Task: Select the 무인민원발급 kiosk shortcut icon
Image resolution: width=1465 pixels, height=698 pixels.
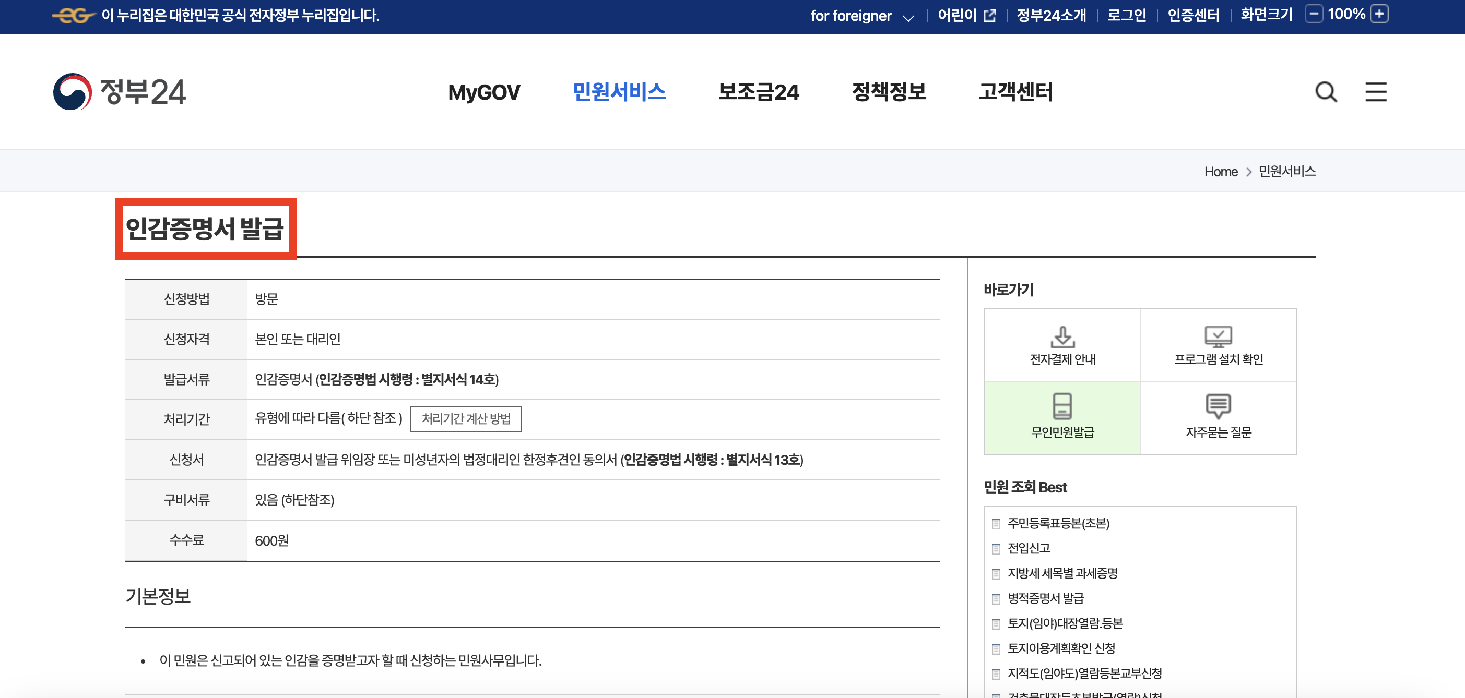Action: (1062, 407)
